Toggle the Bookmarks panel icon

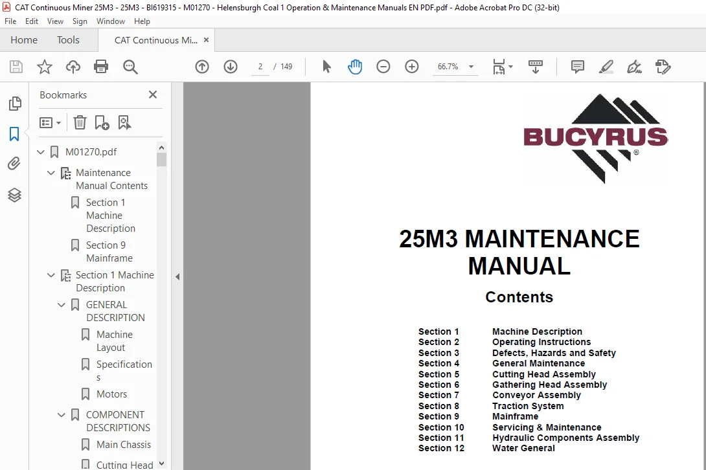click(x=14, y=134)
